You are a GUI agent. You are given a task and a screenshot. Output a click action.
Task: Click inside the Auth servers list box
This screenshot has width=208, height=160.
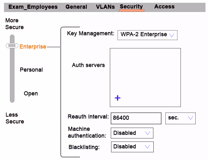[145, 77]
